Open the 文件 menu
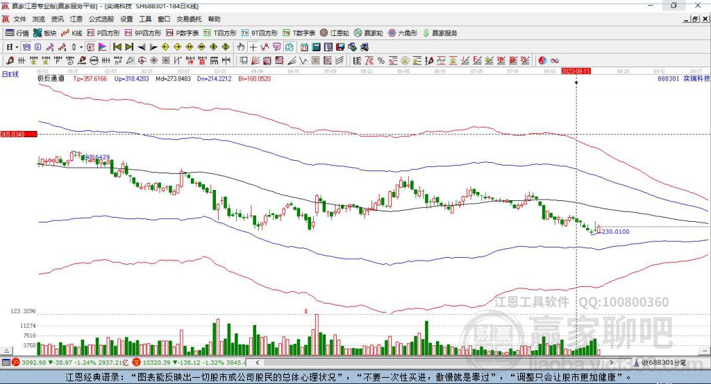 point(19,19)
